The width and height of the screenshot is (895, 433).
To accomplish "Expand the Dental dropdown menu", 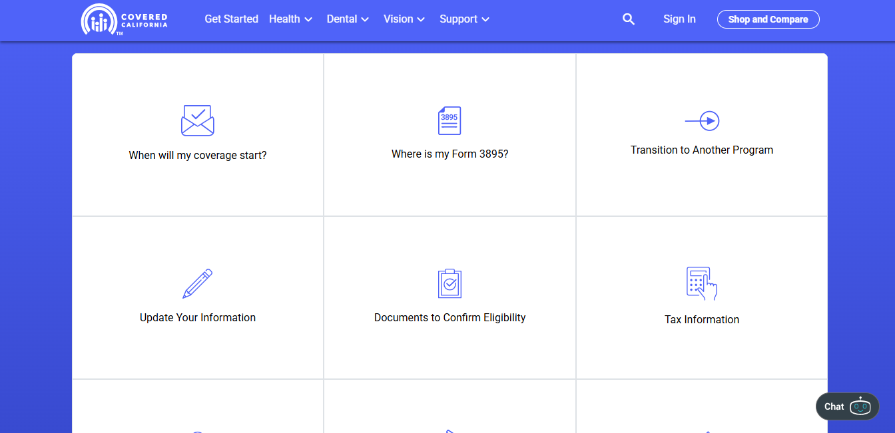I will pos(348,19).
